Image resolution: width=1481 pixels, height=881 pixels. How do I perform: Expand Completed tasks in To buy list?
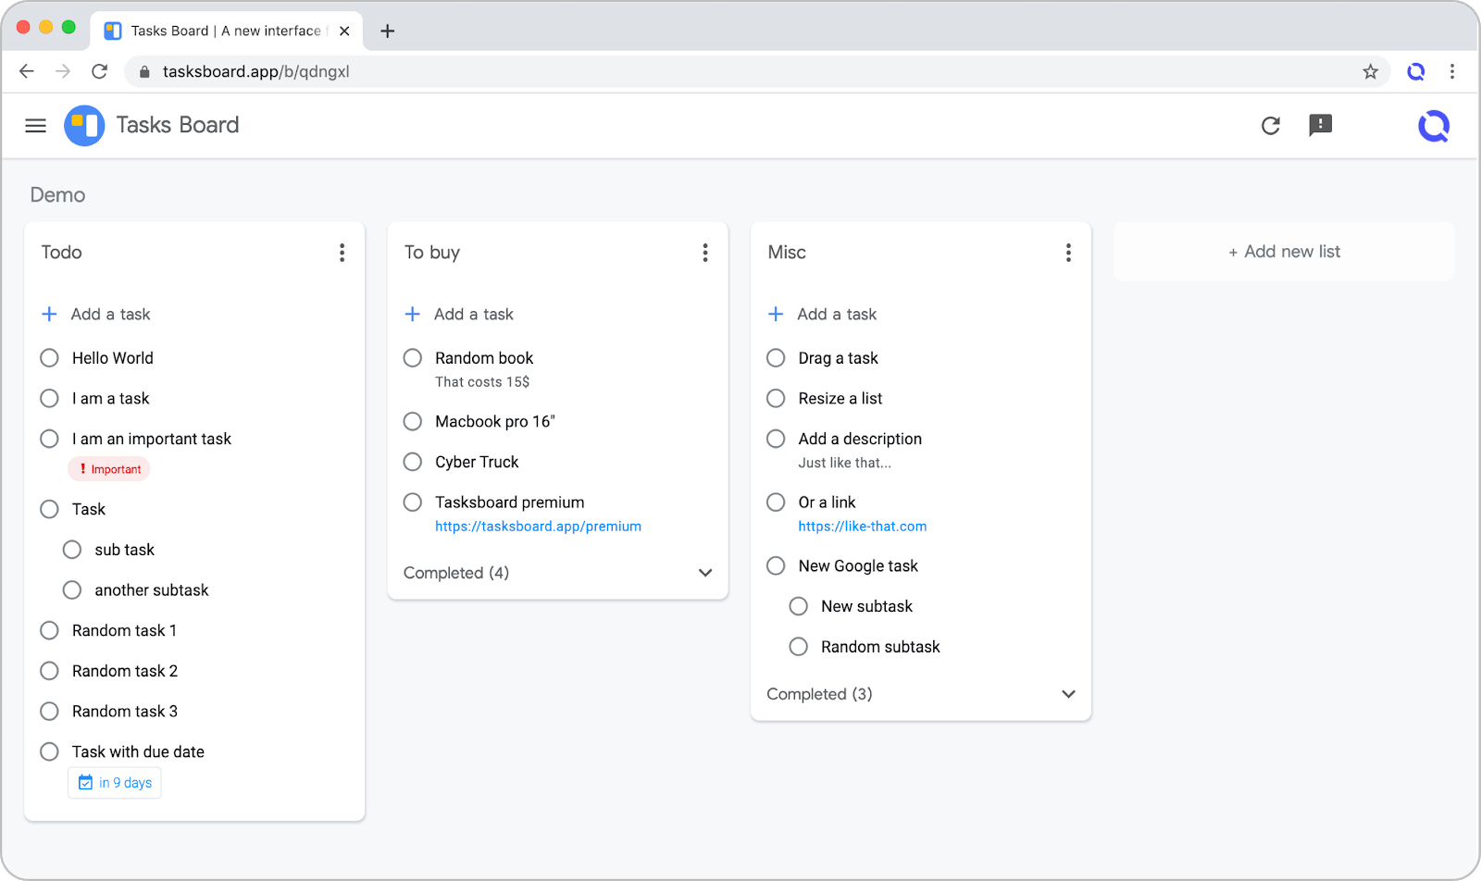(704, 573)
